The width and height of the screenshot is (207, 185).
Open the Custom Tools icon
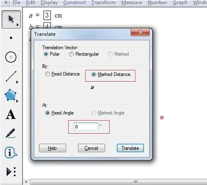click(11, 172)
